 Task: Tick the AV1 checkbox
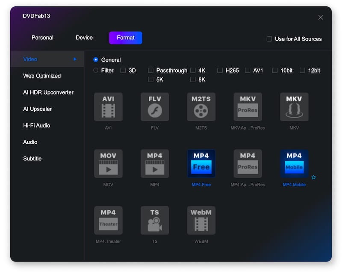tap(248, 70)
